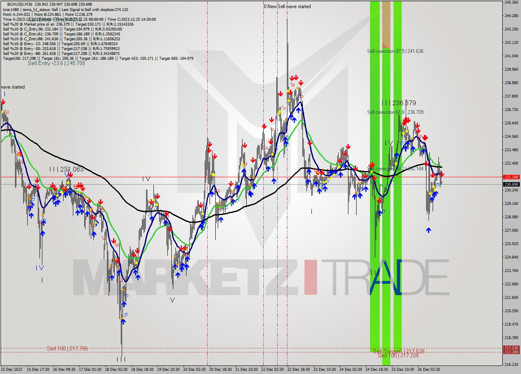This screenshot has width=521, height=374.
Task: Select the 'Sell correction 61.8 | 236.709' label
Action: pyautogui.click(x=395, y=112)
